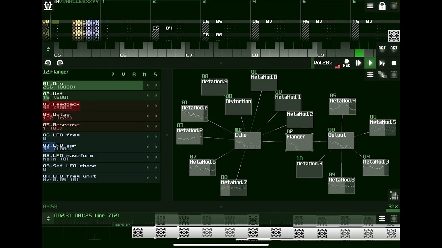Image resolution: width=442 pixels, height=248 pixels.
Task: Select the Flanger module
Action: coord(299,142)
